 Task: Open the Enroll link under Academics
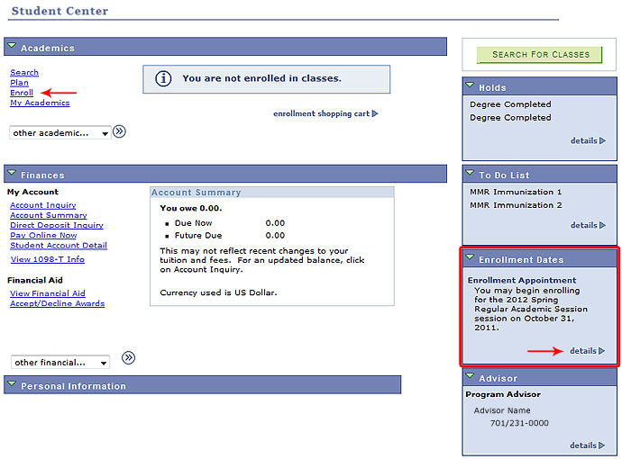click(x=22, y=93)
